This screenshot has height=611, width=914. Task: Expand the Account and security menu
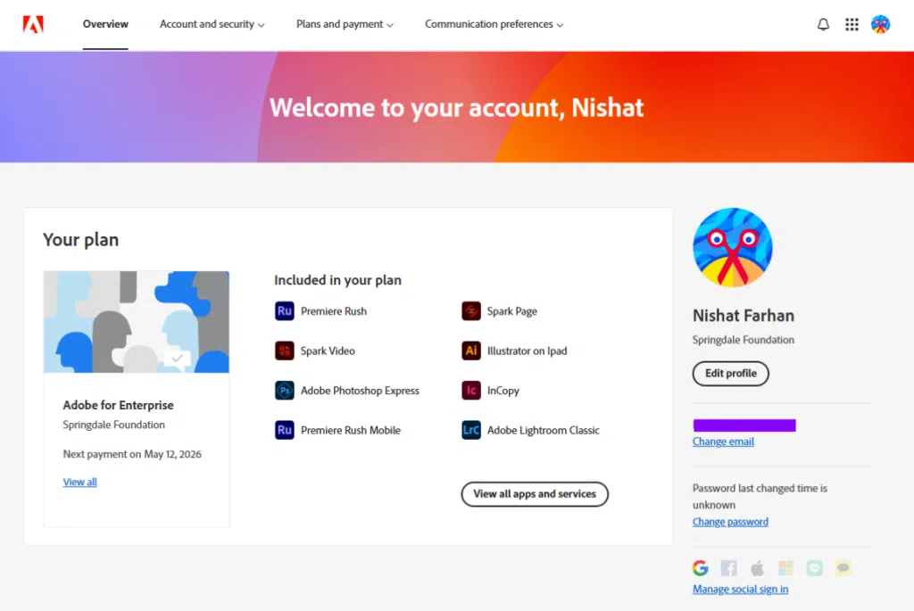[212, 25]
